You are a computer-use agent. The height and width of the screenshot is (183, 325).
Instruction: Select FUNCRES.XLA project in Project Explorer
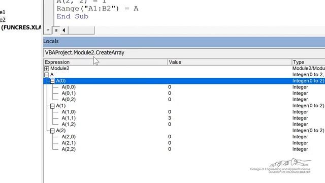click(21, 27)
